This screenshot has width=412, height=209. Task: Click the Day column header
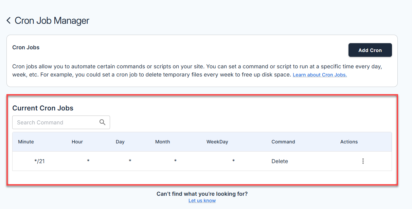[x=120, y=142]
